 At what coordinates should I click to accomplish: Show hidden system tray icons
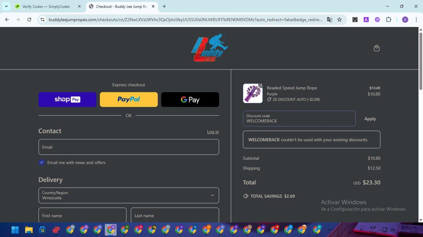point(361,230)
